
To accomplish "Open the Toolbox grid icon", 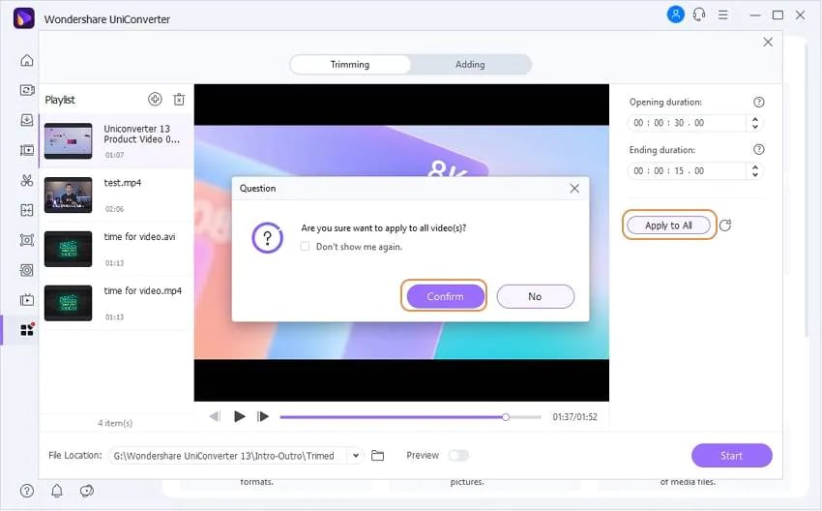I will coord(27,329).
